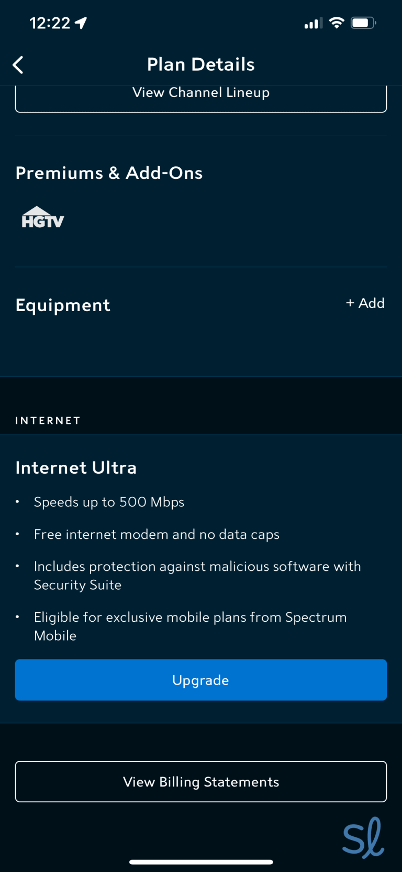This screenshot has height=872, width=402.
Task: Expand the Premiums & Add-Ons section header
Action: coord(109,173)
